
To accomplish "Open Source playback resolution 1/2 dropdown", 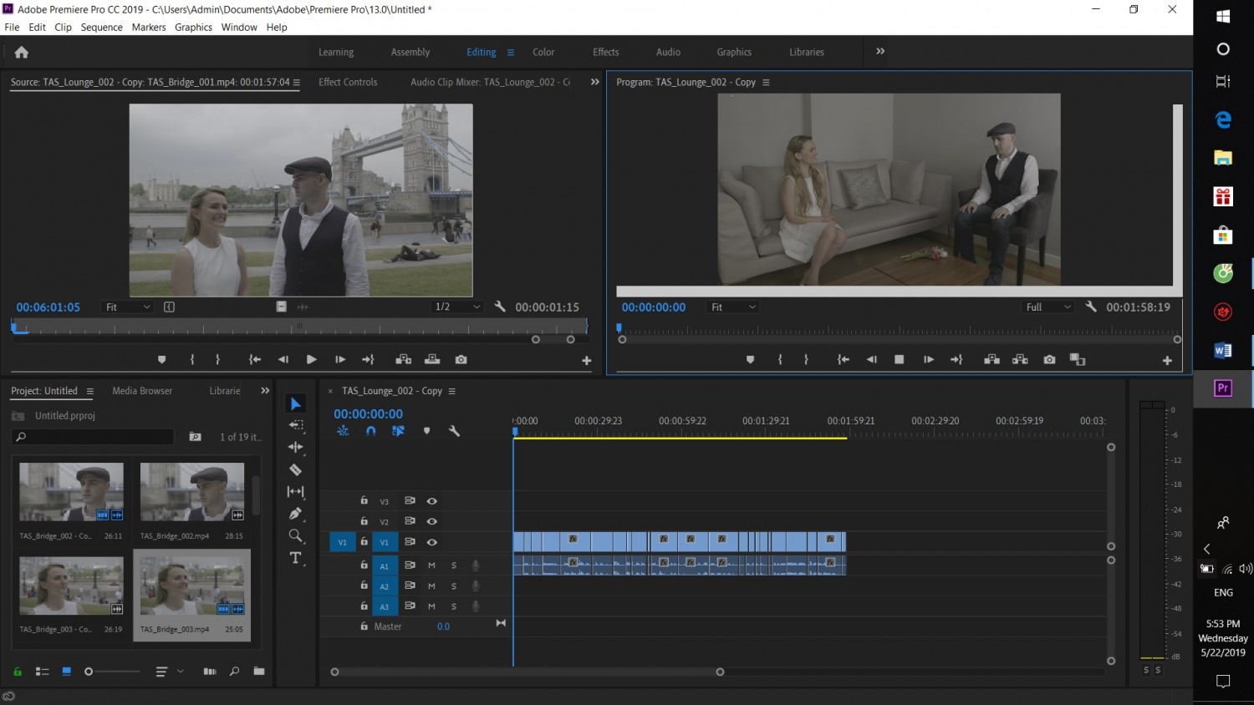I will click(x=457, y=307).
